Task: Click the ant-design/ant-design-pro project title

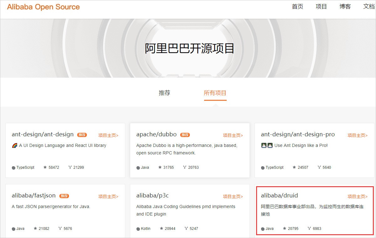Action: [x=298, y=134]
